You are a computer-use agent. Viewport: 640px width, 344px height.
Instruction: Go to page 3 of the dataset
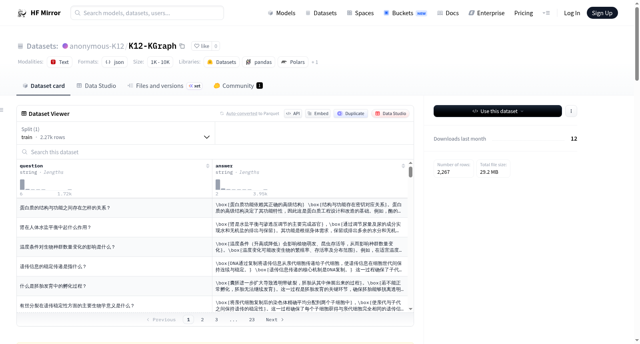(x=216, y=320)
